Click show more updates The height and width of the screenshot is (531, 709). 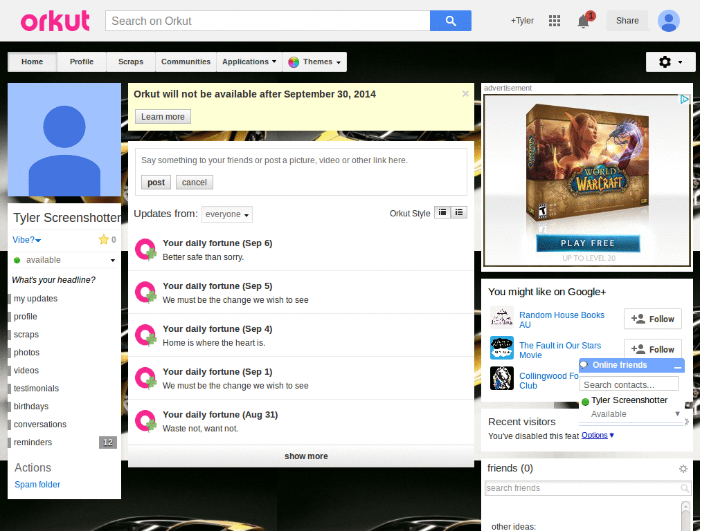301,456
